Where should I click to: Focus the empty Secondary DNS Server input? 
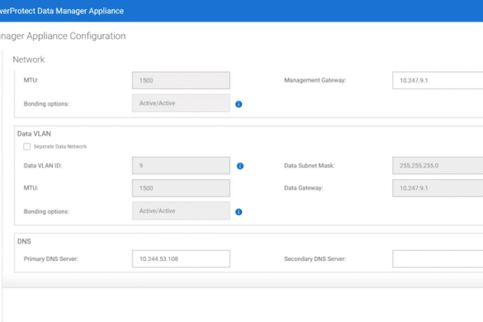438,258
